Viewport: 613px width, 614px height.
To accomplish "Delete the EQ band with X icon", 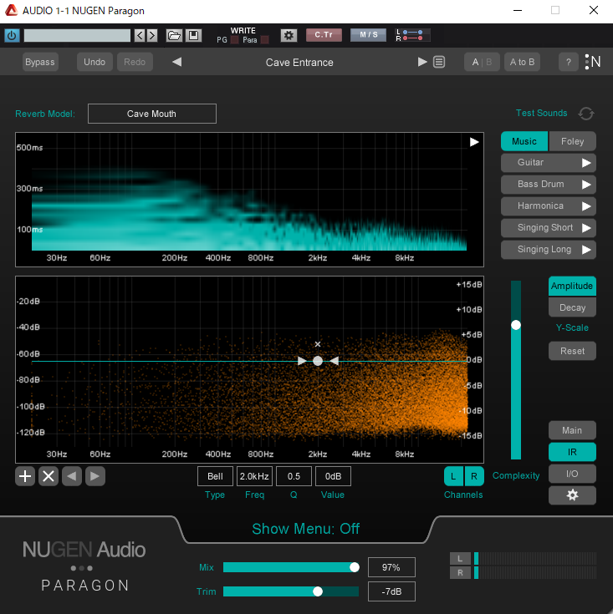I will 49,476.
